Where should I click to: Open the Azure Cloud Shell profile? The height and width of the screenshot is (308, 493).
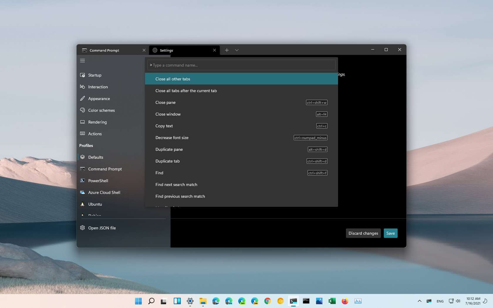[104, 192]
